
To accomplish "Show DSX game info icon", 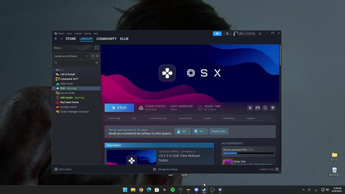I will click(x=265, y=108).
